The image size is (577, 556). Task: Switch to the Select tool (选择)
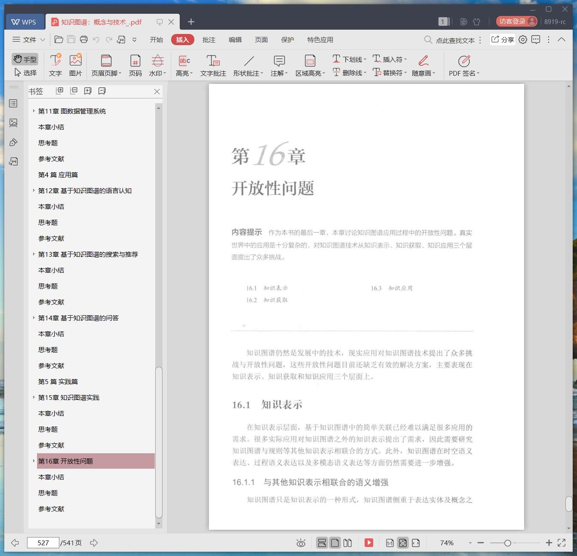[25, 73]
